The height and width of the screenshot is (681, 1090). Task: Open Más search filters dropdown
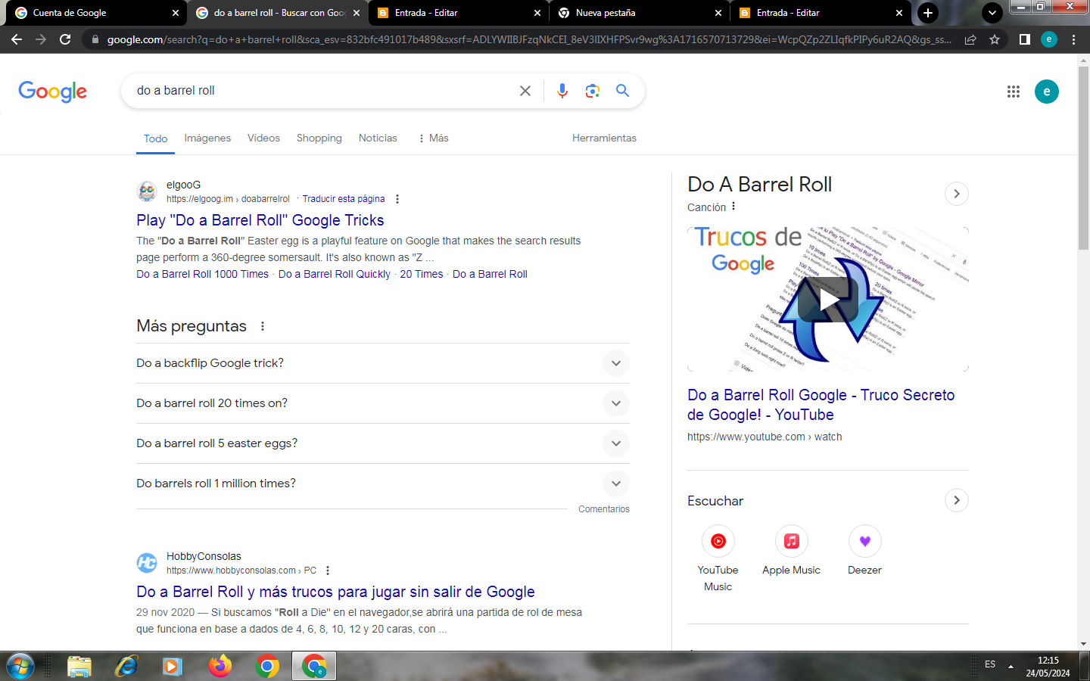[x=433, y=138]
